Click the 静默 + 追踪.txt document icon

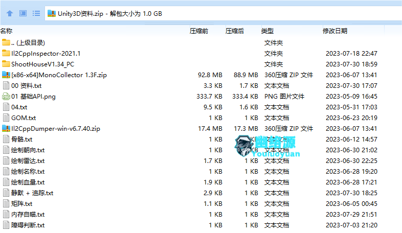click(6, 193)
